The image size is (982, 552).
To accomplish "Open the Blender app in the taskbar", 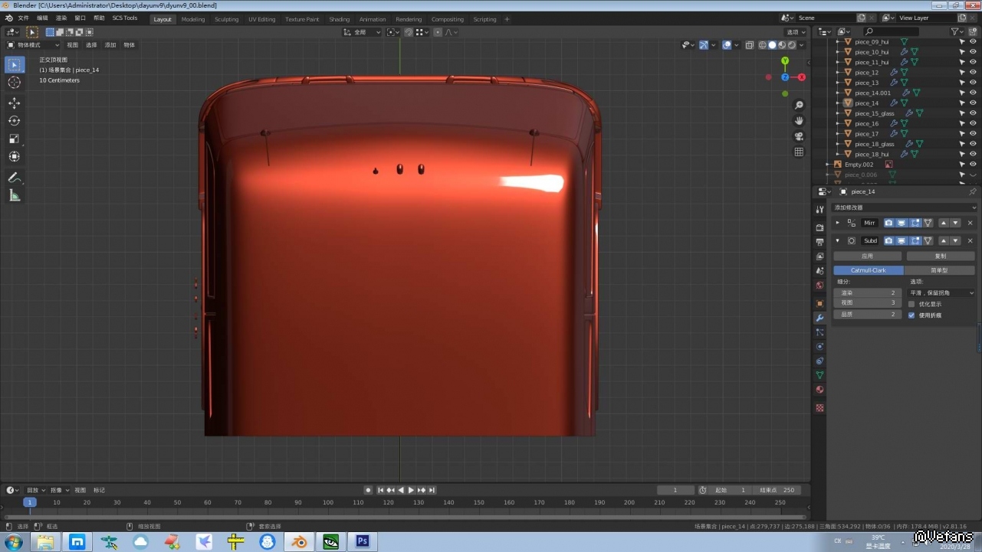I will click(x=299, y=542).
